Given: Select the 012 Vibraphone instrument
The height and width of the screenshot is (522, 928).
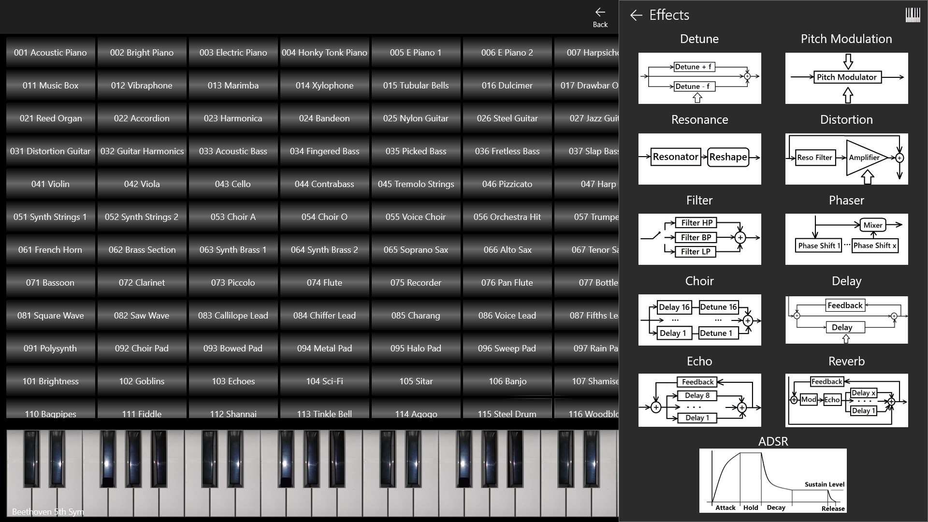Looking at the screenshot, I should click(142, 85).
